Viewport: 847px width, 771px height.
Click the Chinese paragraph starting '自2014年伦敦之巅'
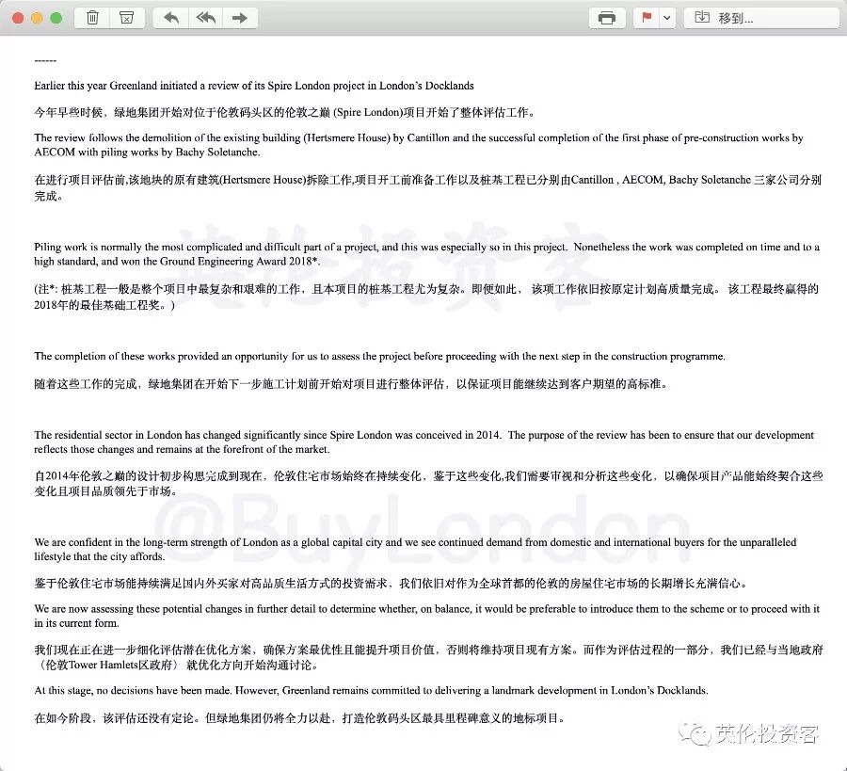428,484
